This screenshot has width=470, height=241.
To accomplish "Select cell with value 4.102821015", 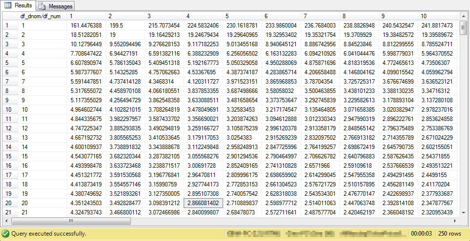I will [125, 110].
